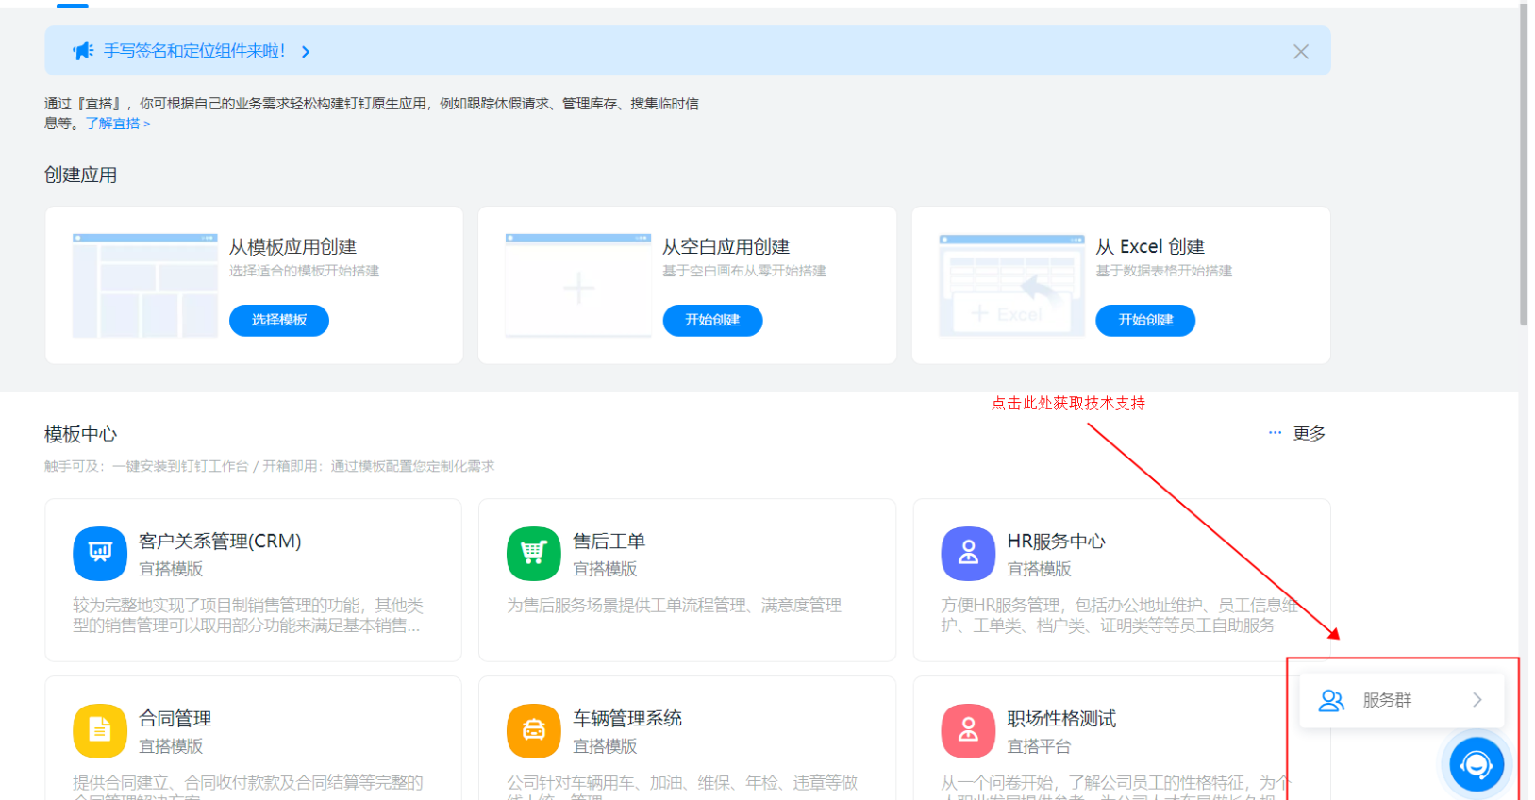Viewport: 1535px width, 800px height.
Task: Select the HR服务中心 template title
Action: tap(1057, 542)
